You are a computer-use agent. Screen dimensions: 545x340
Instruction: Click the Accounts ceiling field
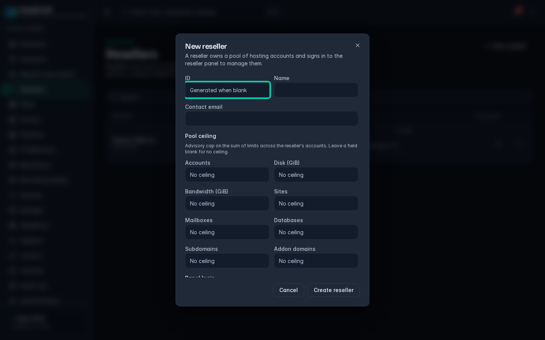(227, 175)
